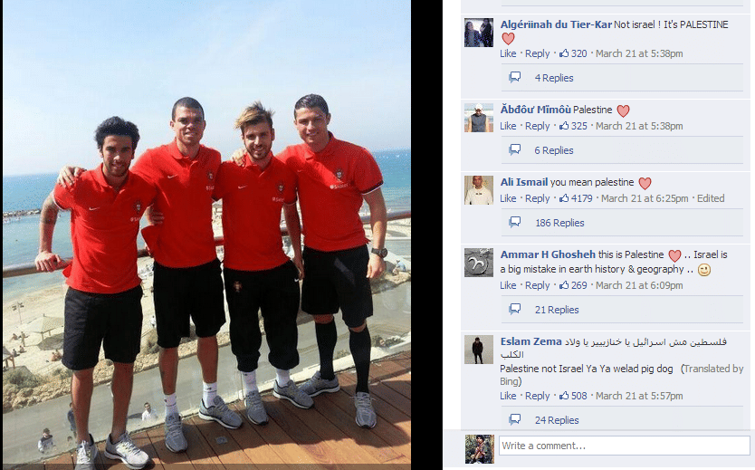Click the reply bubble icon beside 4 Replies
The width and height of the screenshot is (755, 470).
pos(515,77)
